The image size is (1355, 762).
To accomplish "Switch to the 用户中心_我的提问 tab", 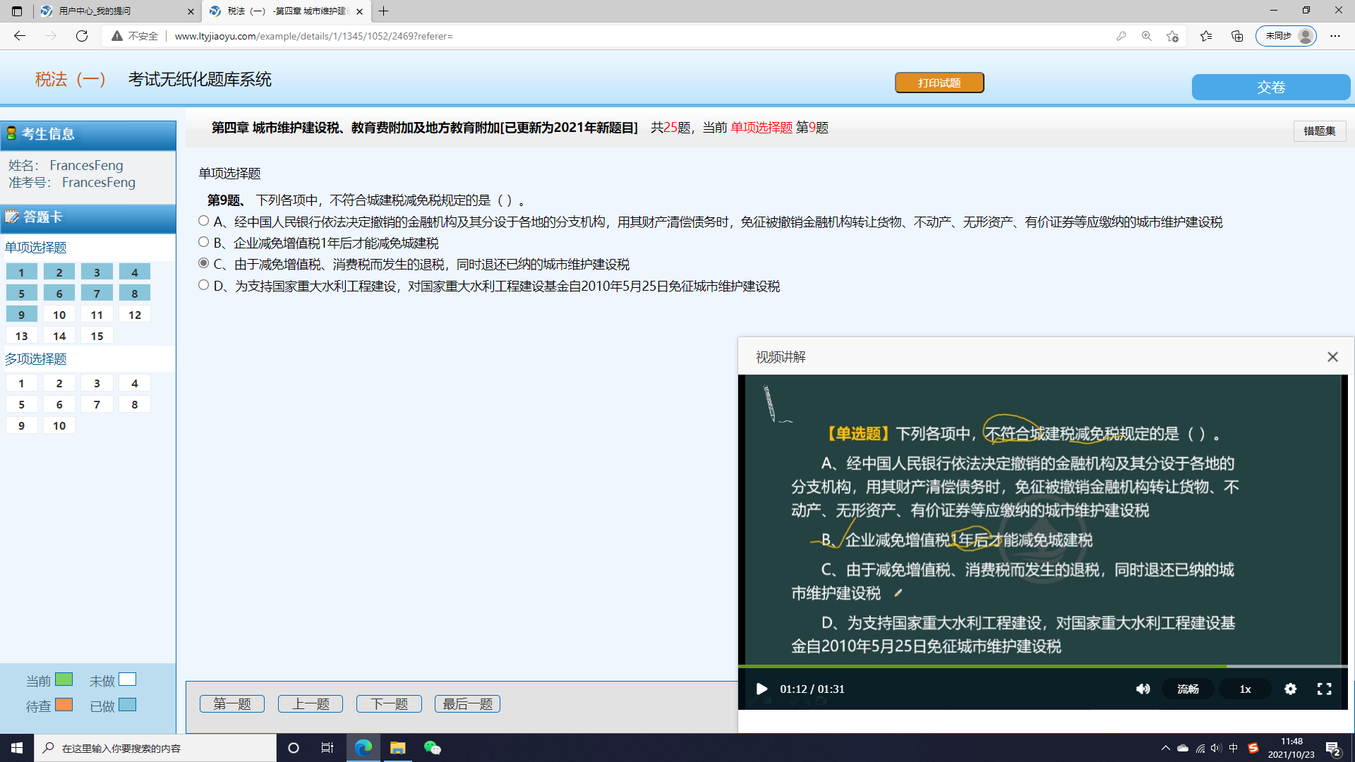I will (95, 11).
